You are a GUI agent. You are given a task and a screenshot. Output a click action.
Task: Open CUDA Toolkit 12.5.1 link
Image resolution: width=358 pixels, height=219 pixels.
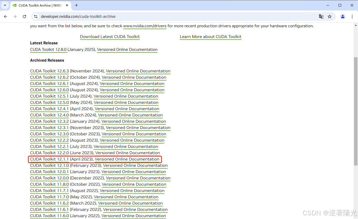pos(49,96)
